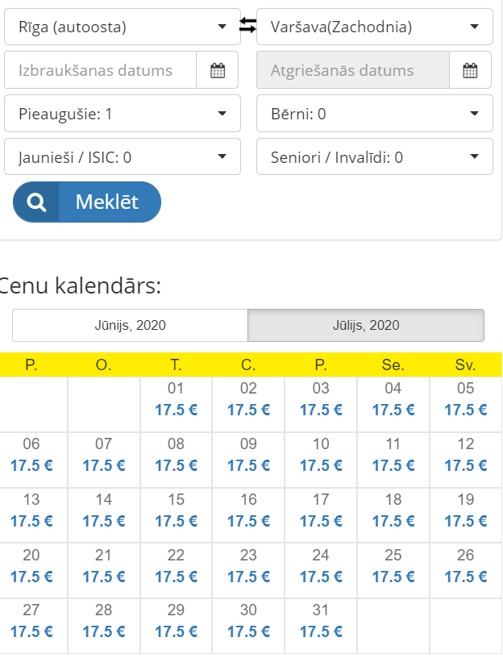
Task: Switch to the Jūnijs, 2020 tab
Action: click(130, 325)
